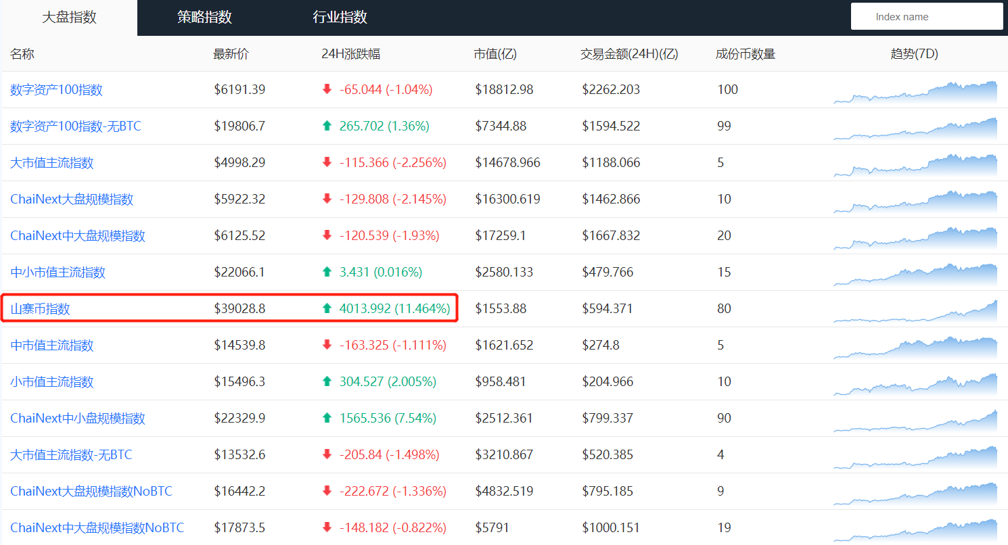
Task: Select the price $6191.39
Action: (239, 89)
